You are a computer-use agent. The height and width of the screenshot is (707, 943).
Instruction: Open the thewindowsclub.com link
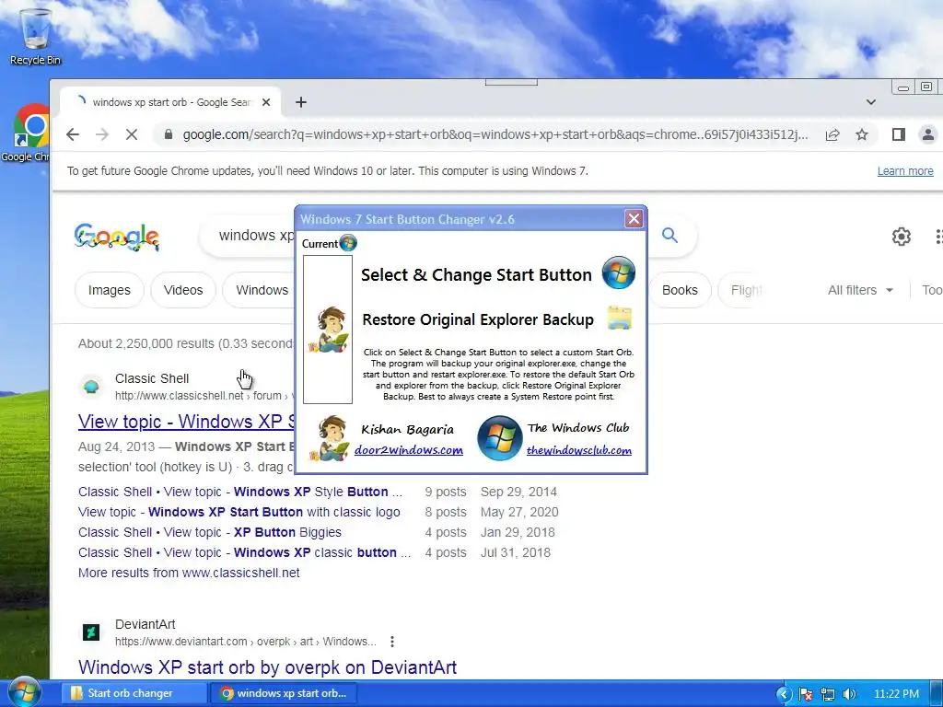pos(578,450)
